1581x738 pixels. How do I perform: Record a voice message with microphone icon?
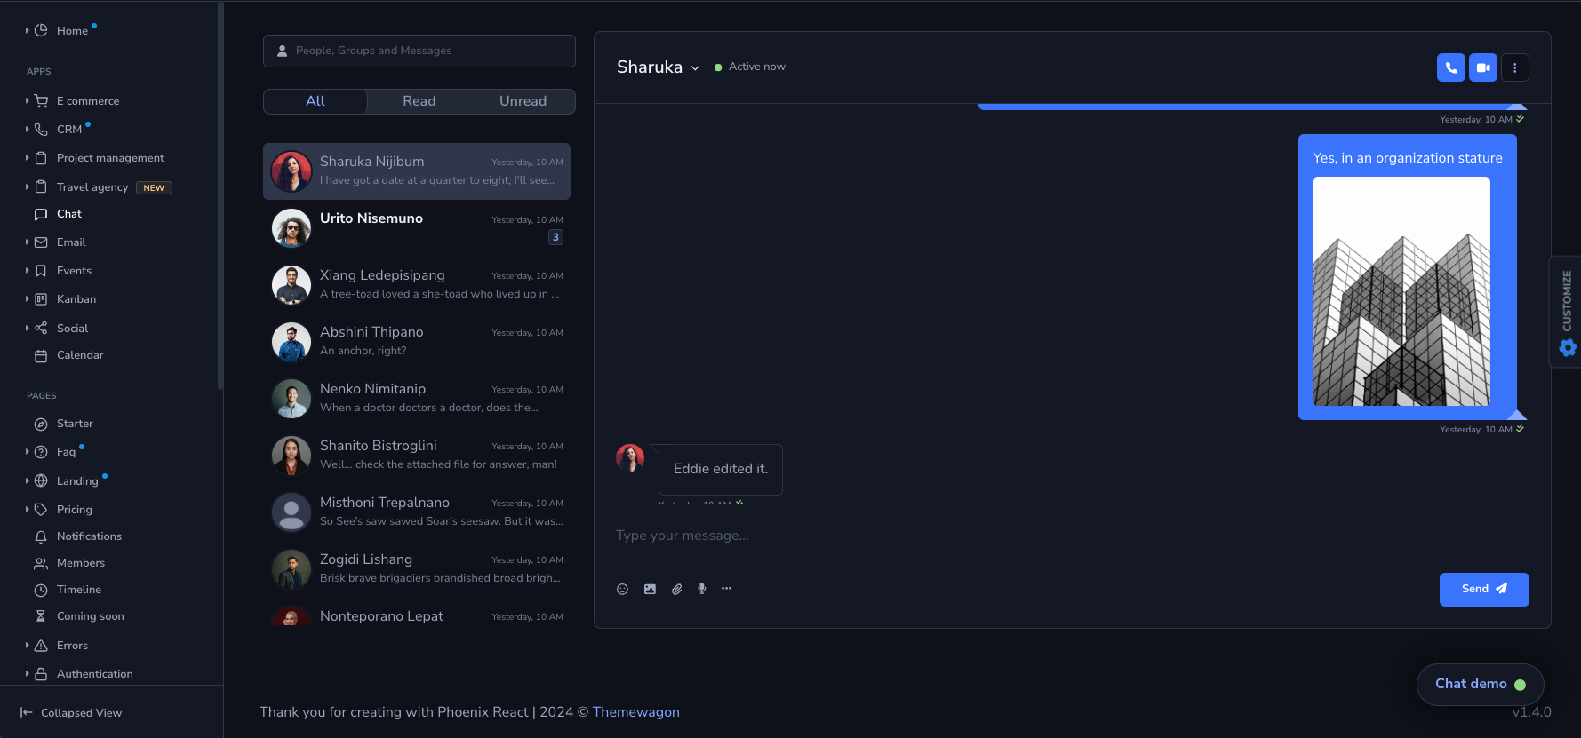click(702, 589)
